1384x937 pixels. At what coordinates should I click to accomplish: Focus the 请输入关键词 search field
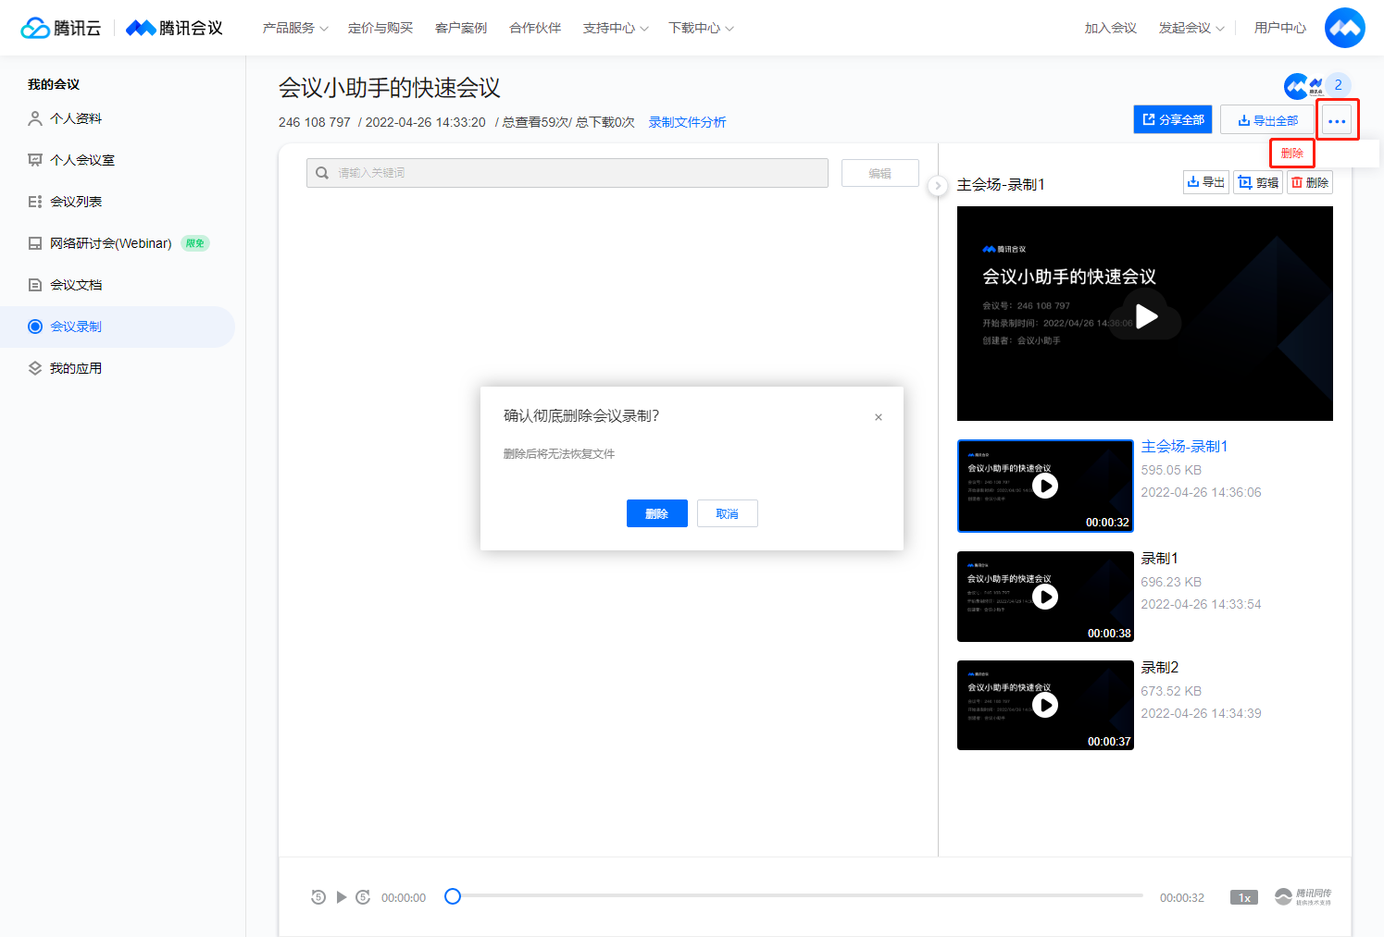[567, 173]
